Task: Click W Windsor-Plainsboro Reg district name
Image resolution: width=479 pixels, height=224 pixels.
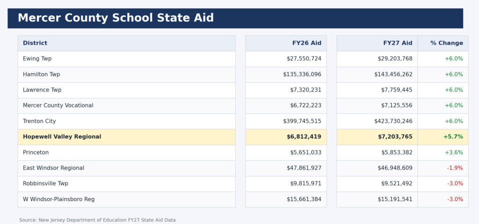Action: click(58, 199)
